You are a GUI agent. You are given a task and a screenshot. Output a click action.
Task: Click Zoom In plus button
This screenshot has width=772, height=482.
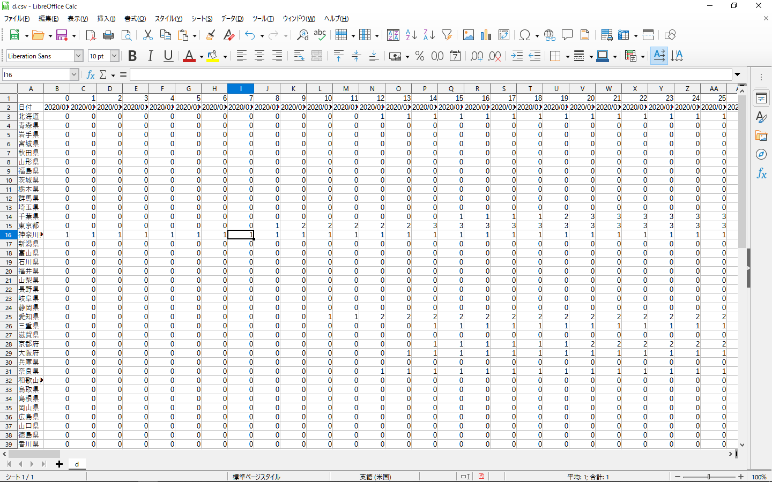coord(741,477)
